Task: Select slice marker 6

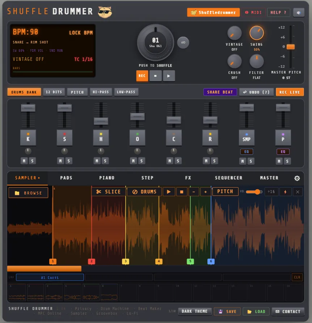Action: [211, 261]
